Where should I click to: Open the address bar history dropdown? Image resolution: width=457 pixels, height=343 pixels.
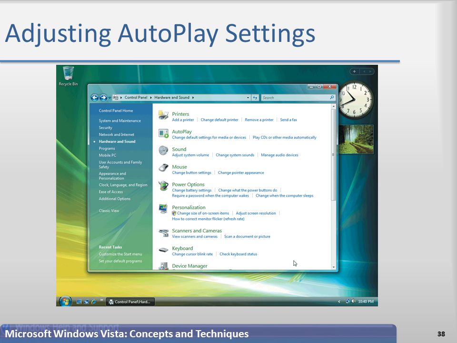point(248,98)
